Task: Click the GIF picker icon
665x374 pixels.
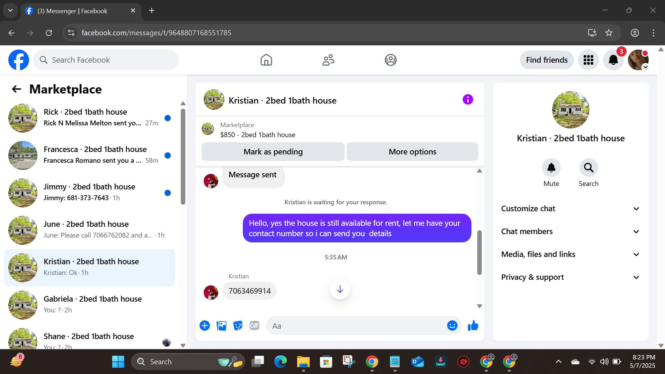Action: click(x=255, y=326)
